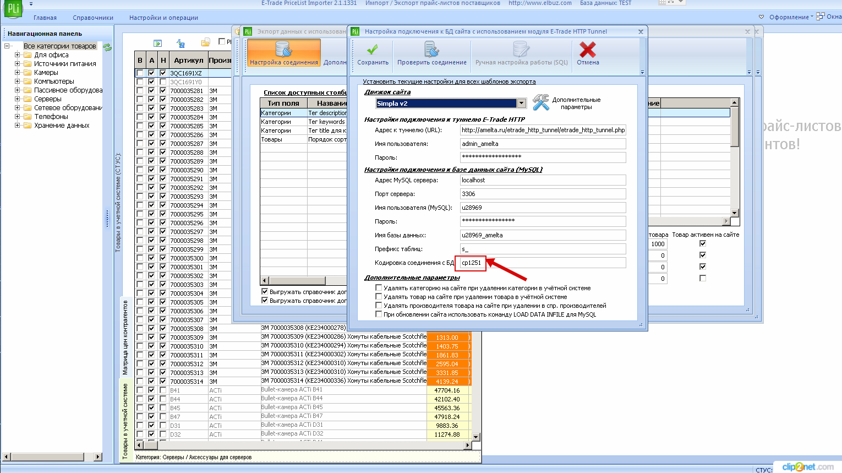
Task: Click the red X Отмена icon
Action: tap(588, 50)
